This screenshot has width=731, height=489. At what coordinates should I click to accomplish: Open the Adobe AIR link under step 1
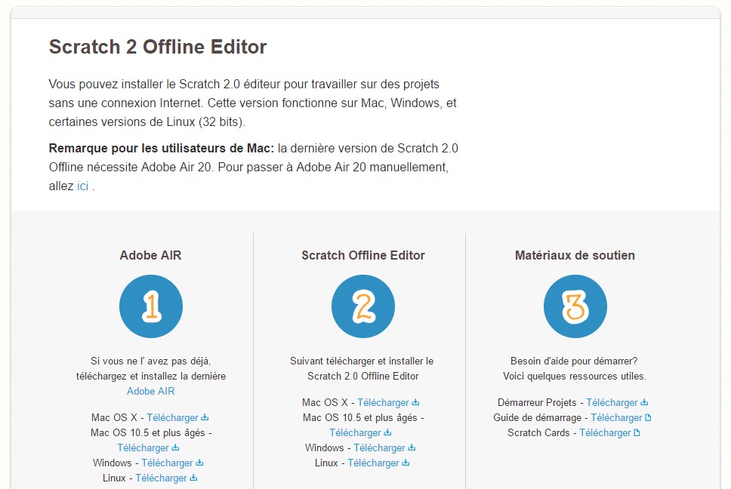coord(150,391)
